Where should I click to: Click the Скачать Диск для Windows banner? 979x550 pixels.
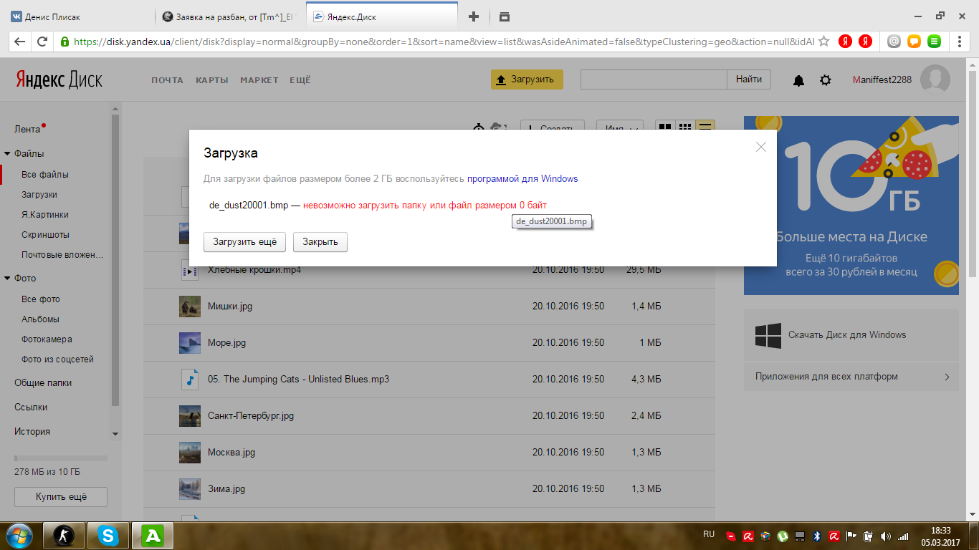pos(851,335)
